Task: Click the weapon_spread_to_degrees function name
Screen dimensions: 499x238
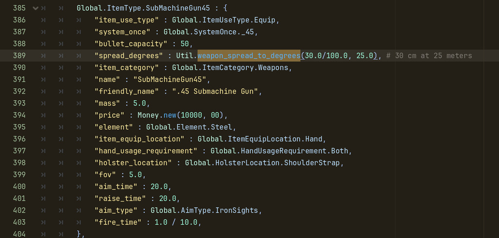Action: point(249,55)
